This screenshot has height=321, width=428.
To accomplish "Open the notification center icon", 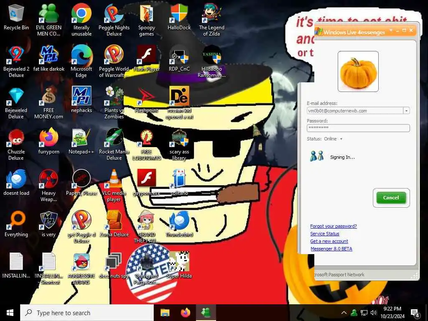I will 415,313.
